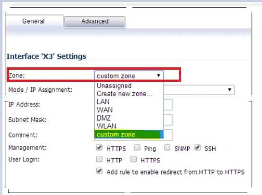Image resolution: width=262 pixels, height=195 pixels.
Task: Select highlighted custom zone list entry
Action: point(129,134)
